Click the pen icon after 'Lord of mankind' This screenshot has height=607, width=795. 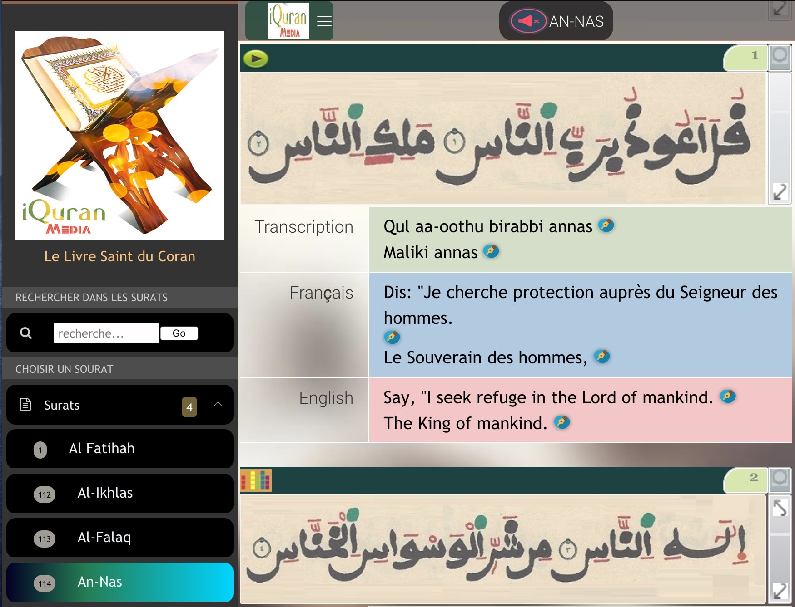727,397
